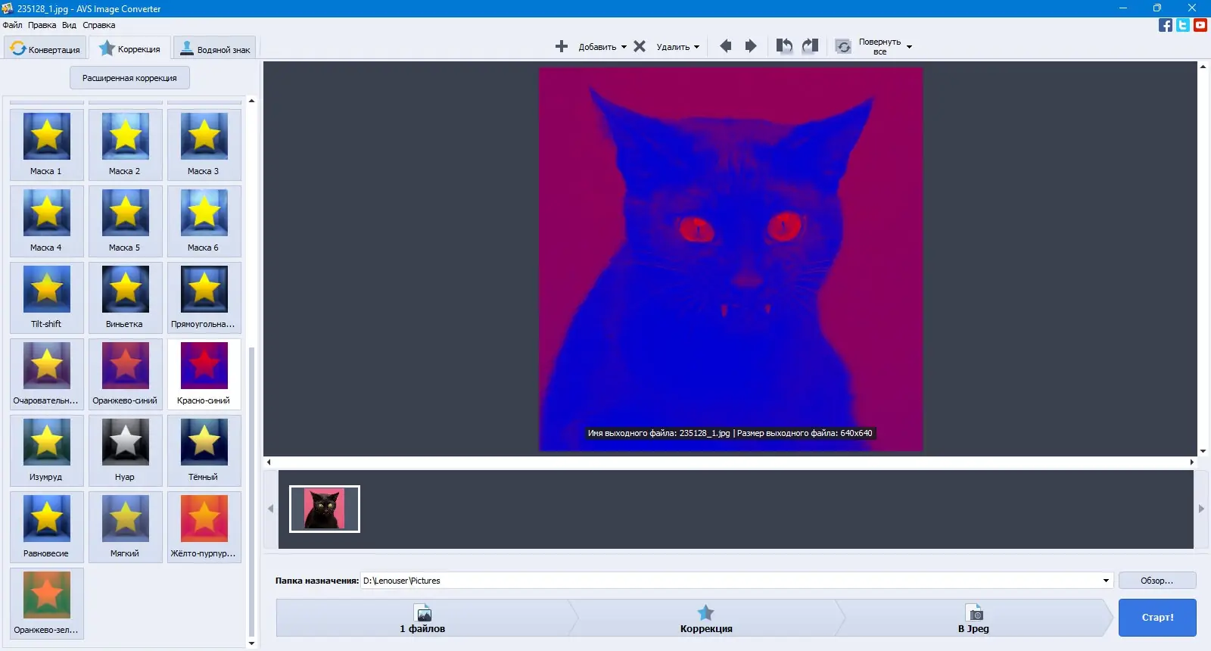1211x651 pixels.
Task: Expand the Удалить dropdown arrow
Action: (x=696, y=47)
